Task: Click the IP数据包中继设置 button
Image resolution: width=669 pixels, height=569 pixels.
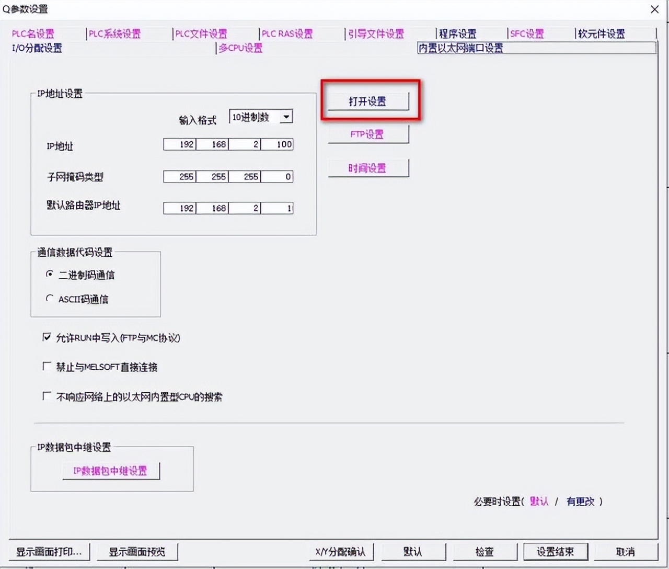Action: coord(111,470)
